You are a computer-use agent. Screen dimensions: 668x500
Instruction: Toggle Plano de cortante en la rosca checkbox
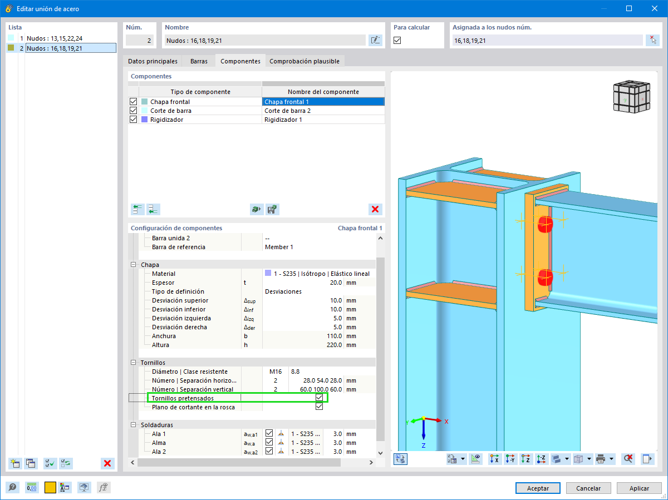point(319,407)
